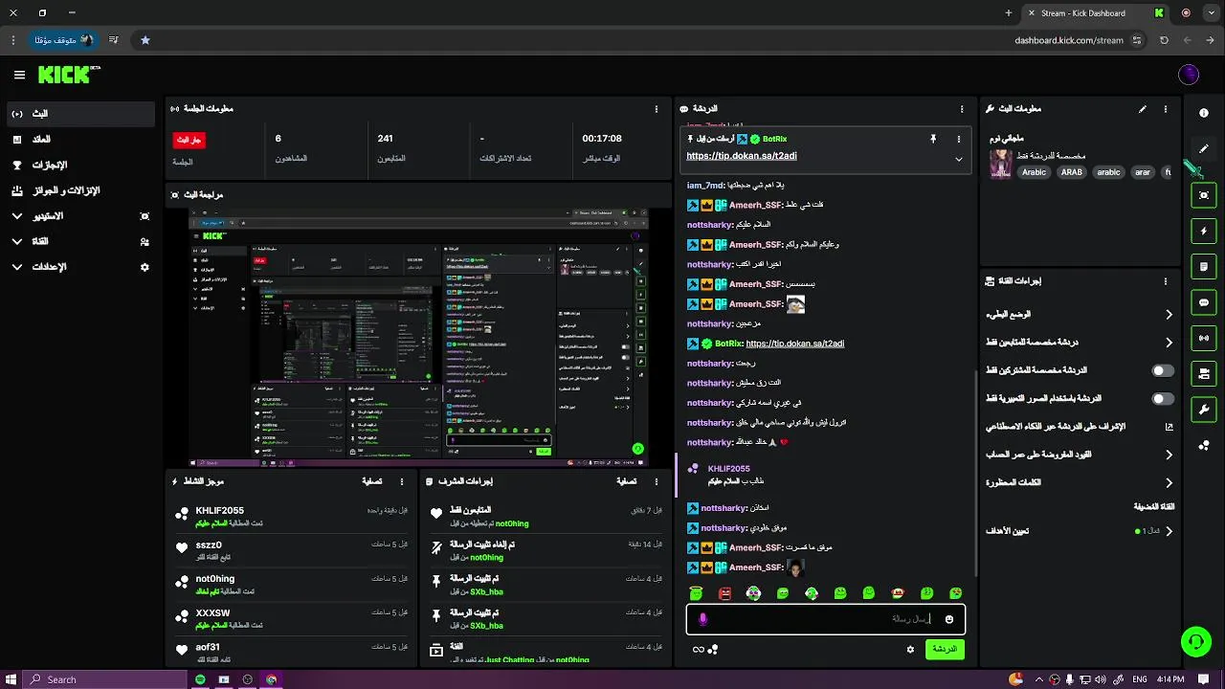1225x689 pixels.
Task: Bookmark the page with the star icon
Action: (145, 40)
